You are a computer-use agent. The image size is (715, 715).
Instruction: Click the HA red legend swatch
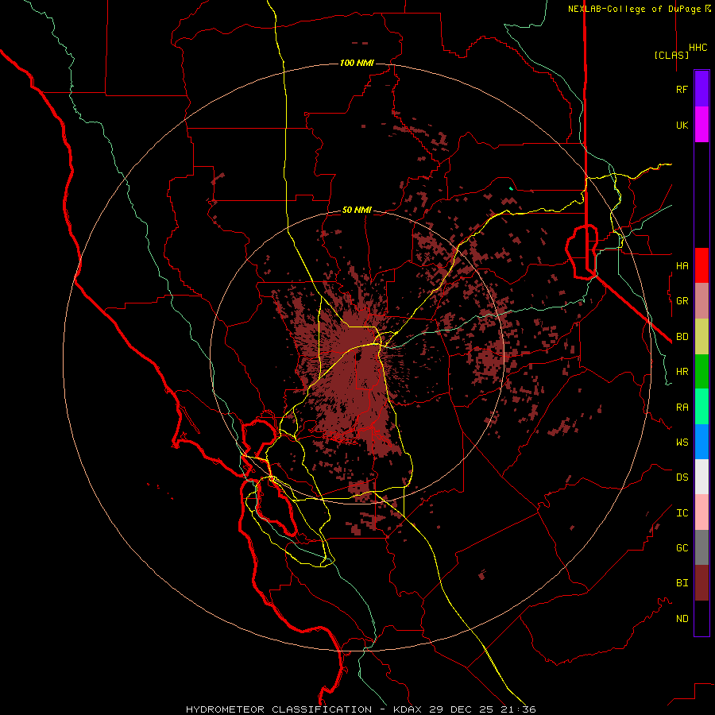(701, 265)
